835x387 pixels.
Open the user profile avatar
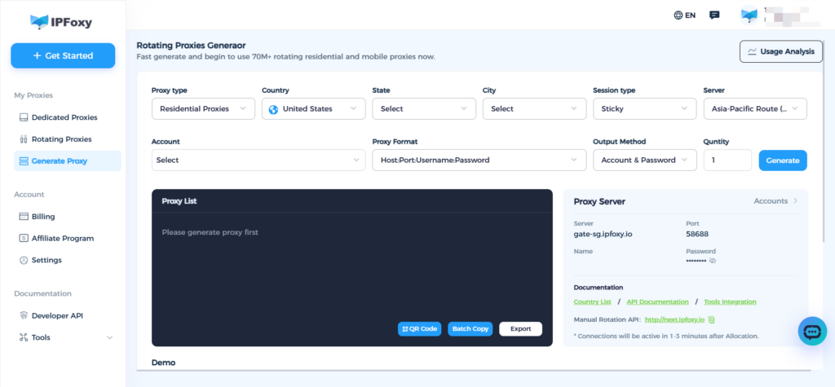pos(749,15)
